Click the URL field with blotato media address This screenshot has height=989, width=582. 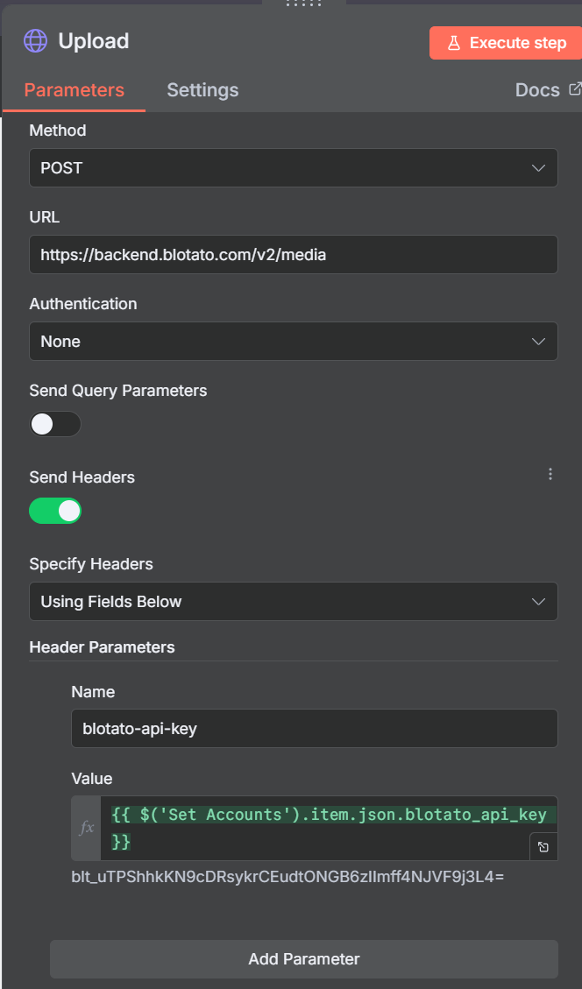click(x=294, y=254)
